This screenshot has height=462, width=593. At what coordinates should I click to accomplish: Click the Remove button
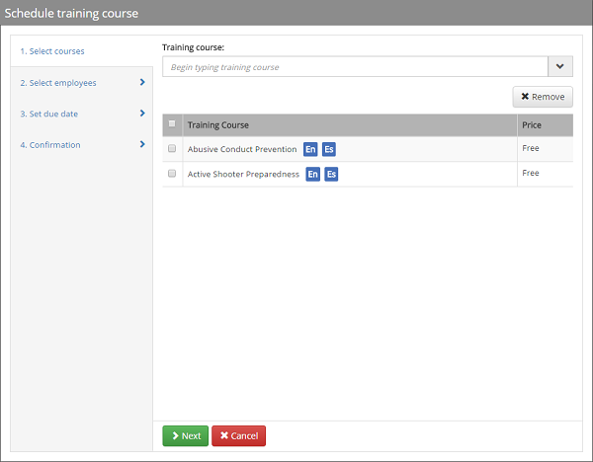[x=543, y=97]
